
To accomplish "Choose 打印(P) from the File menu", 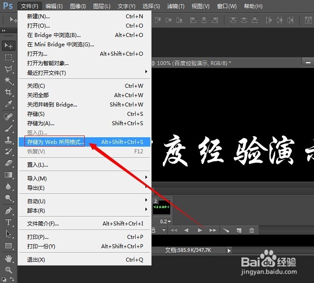I will (84, 237).
